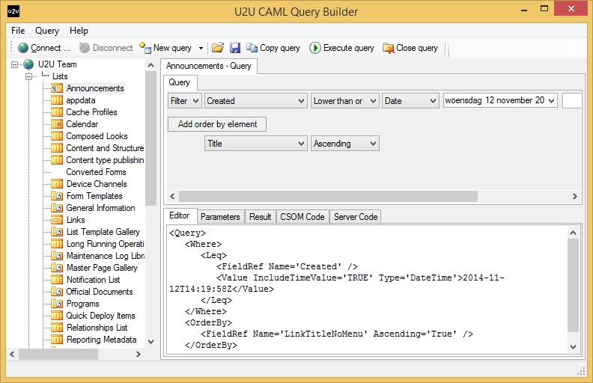The image size is (593, 383).
Task: Click the Announcements list icon
Action: (x=57, y=88)
